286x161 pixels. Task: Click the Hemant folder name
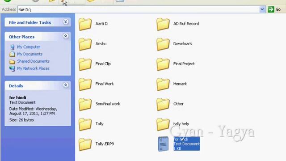pos(180,84)
